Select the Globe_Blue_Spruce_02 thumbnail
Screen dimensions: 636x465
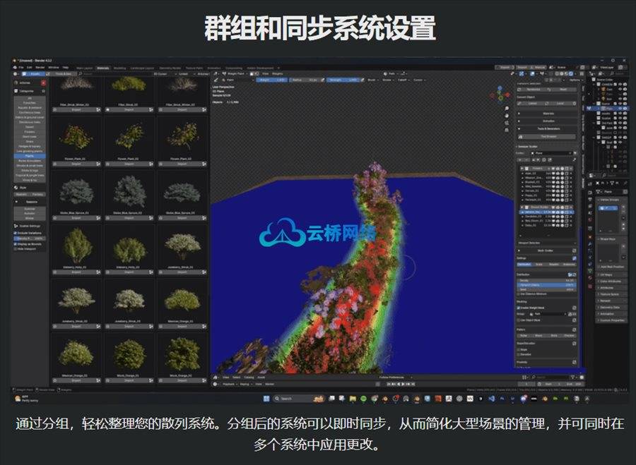(129, 190)
